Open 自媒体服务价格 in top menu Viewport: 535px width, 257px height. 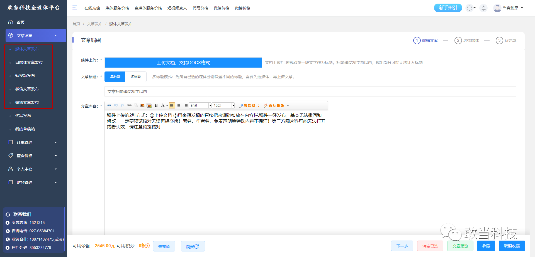coord(148,8)
